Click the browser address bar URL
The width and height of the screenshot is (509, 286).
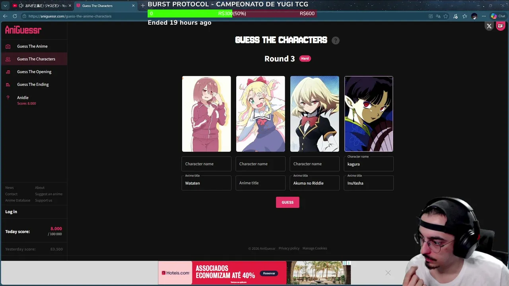(70, 16)
